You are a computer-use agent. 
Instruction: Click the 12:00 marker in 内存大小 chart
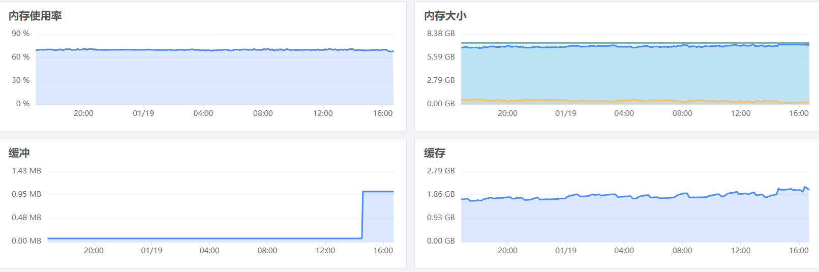tap(741, 113)
